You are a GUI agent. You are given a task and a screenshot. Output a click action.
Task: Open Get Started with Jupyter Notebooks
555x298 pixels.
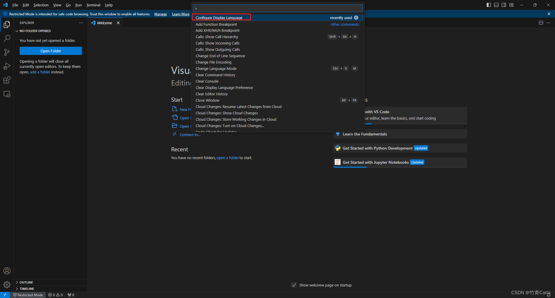pyautogui.click(x=400, y=162)
